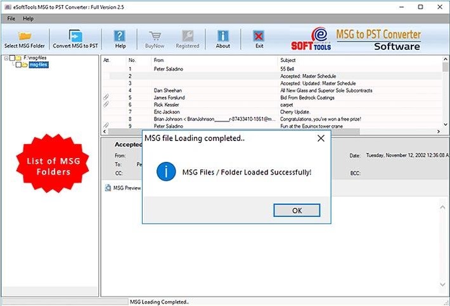Check the msg-files subfolder checkbox

coord(18,64)
